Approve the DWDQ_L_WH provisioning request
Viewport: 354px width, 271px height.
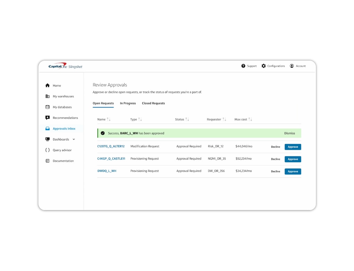click(x=293, y=171)
